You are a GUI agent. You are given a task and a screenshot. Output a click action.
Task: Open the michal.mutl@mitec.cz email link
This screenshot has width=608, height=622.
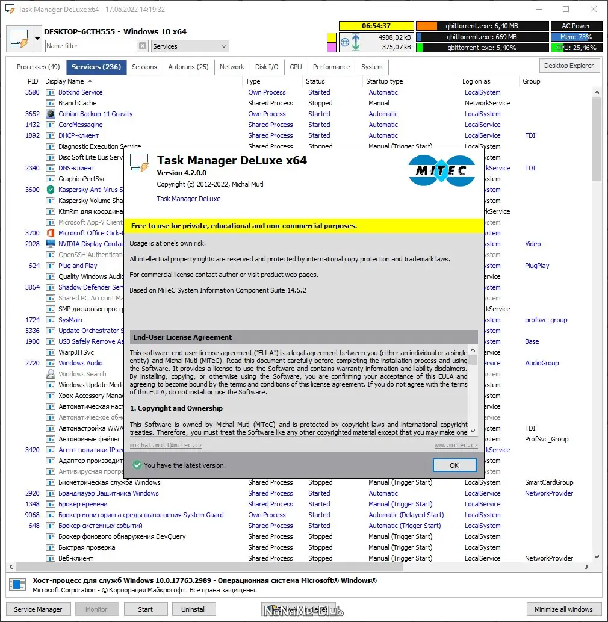(166, 445)
